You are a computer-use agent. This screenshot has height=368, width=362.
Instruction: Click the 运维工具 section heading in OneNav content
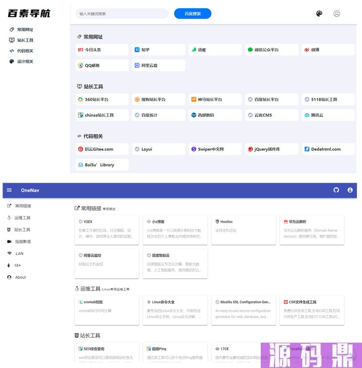click(91, 289)
